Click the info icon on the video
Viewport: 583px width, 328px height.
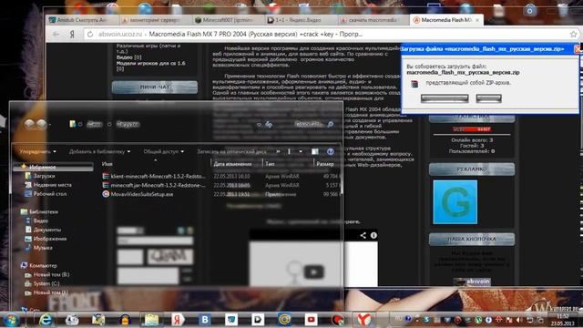coord(373,235)
